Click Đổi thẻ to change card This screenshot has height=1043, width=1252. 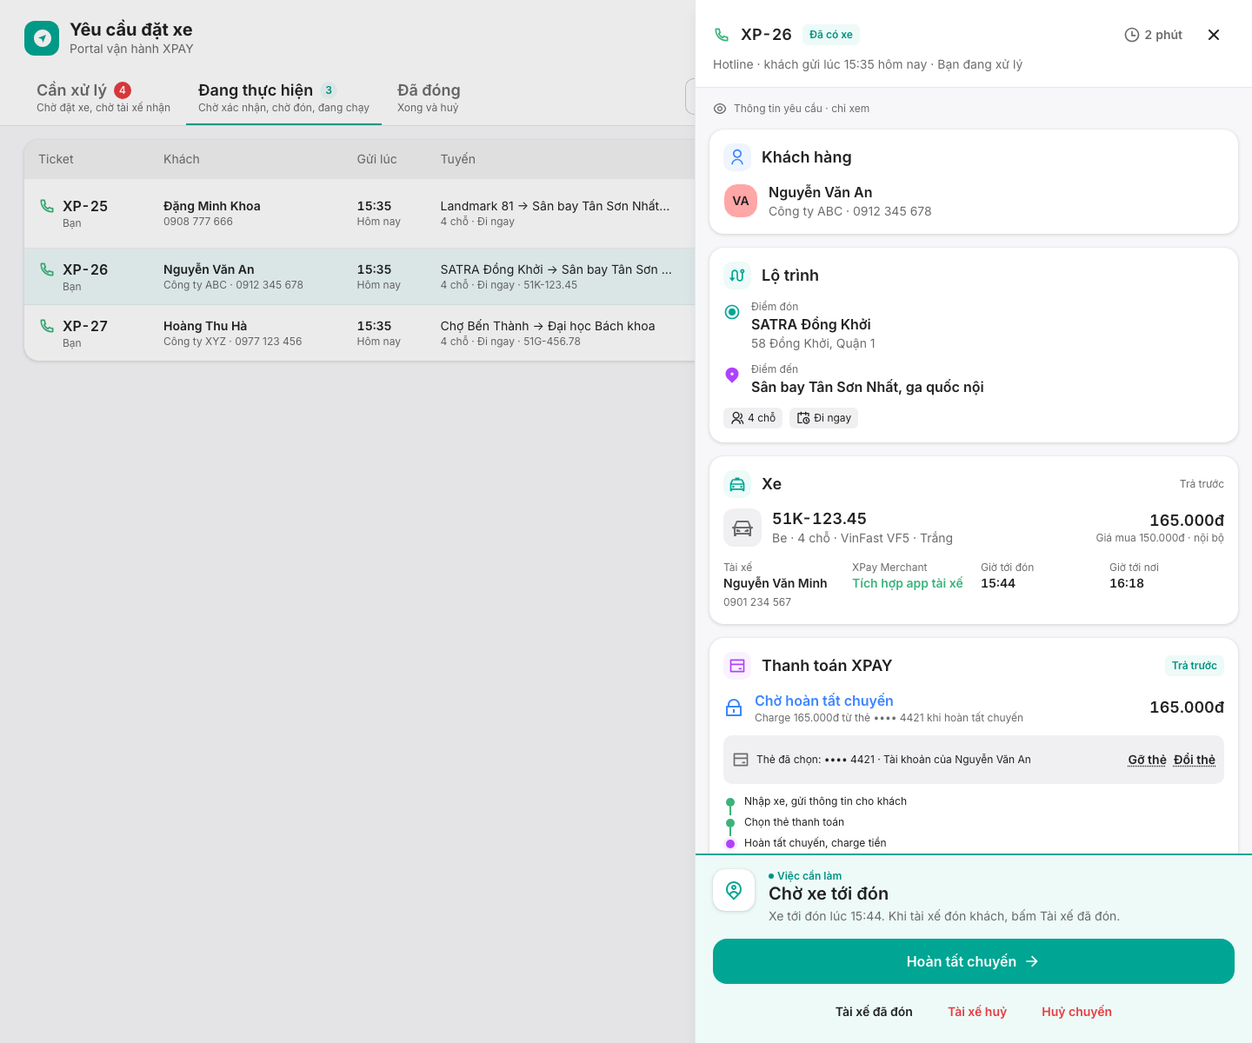coord(1195,760)
